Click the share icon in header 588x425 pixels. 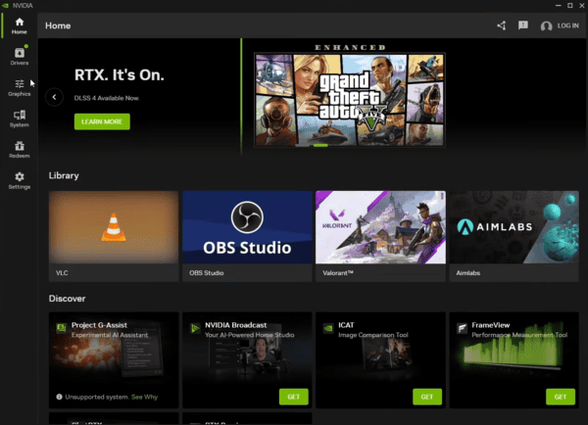(502, 25)
